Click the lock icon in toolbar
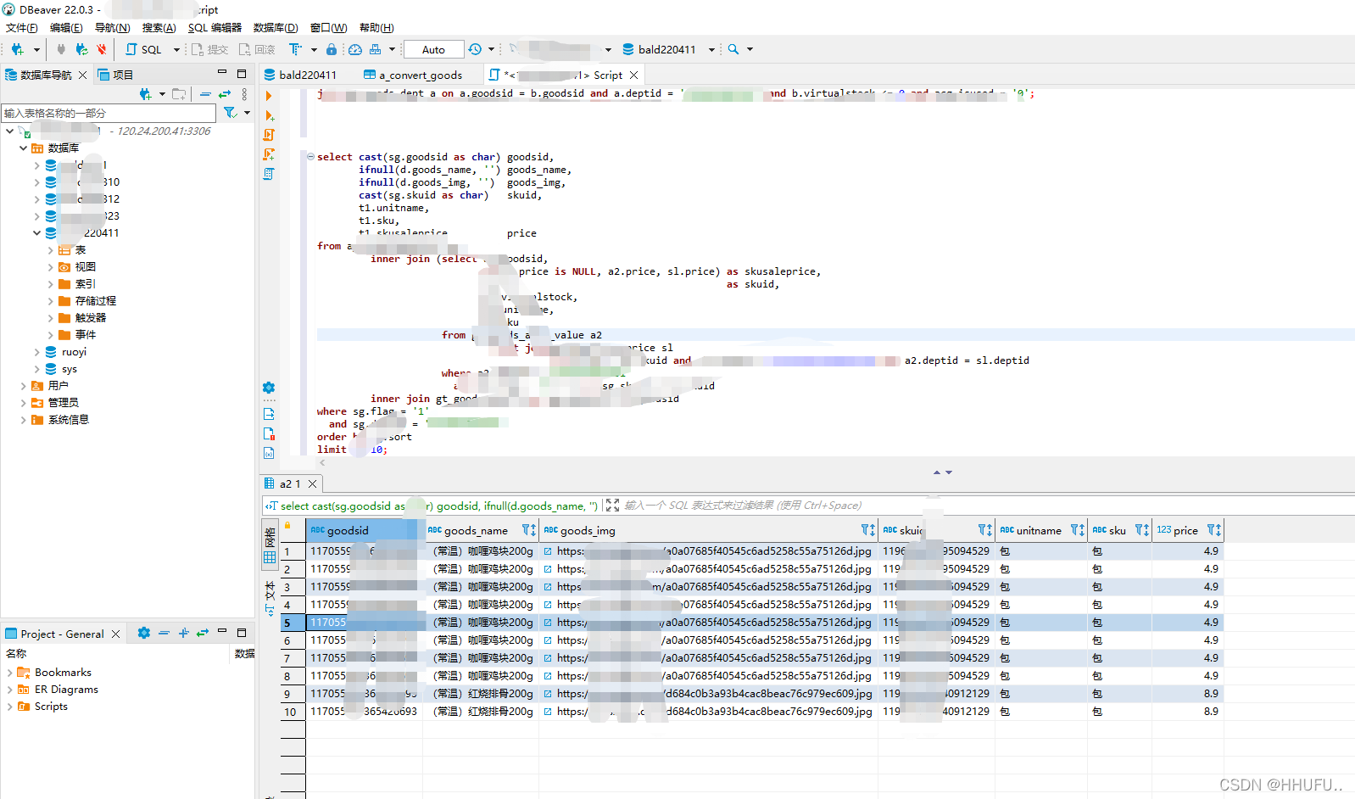1355x799 pixels. click(x=332, y=49)
